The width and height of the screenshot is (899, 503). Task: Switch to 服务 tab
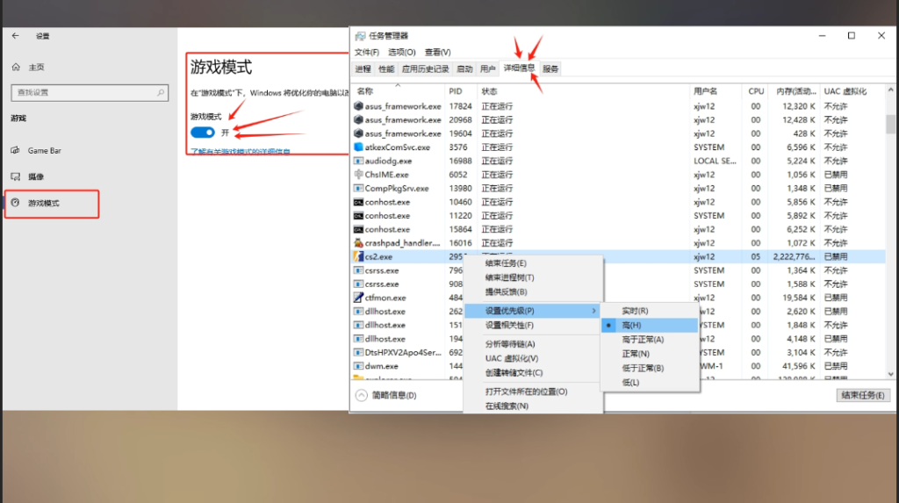coord(550,68)
